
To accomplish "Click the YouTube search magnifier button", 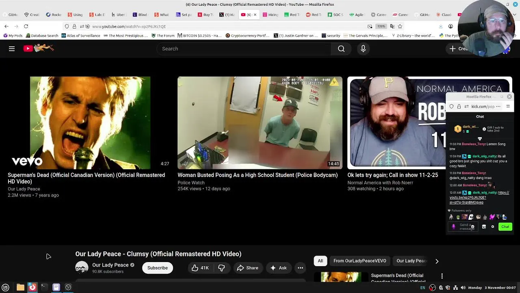I will pyautogui.click(x=341, y=49).
